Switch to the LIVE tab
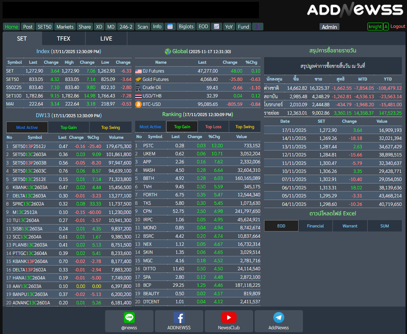The height and width of the screenshot is (334, 407). coord(106,38)
